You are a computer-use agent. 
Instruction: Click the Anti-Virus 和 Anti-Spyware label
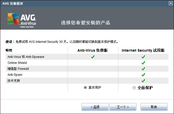point(26,57)
